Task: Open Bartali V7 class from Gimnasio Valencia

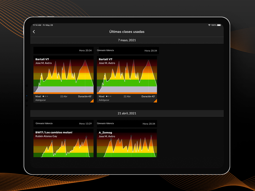Action: pos(127,74)
